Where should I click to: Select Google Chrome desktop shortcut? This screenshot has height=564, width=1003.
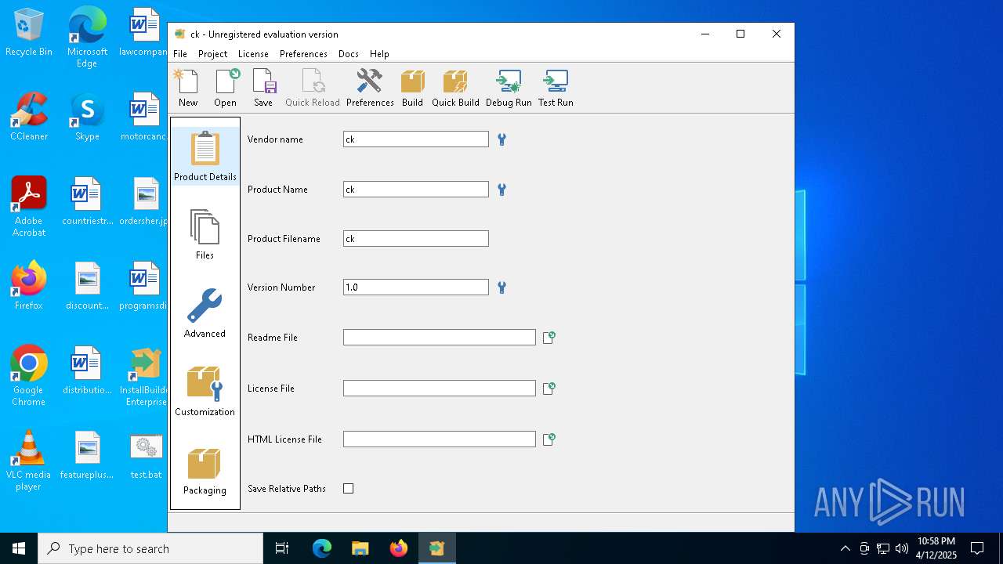[x=29, y=377]
